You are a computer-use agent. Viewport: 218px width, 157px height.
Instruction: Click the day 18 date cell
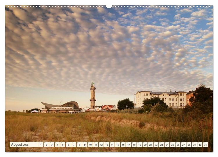tap(134, 144)
